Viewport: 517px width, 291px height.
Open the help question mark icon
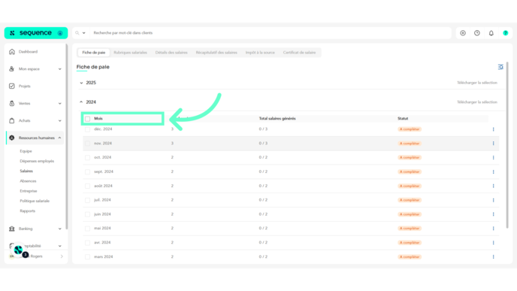pyautogui.click(x=506, y=33)
